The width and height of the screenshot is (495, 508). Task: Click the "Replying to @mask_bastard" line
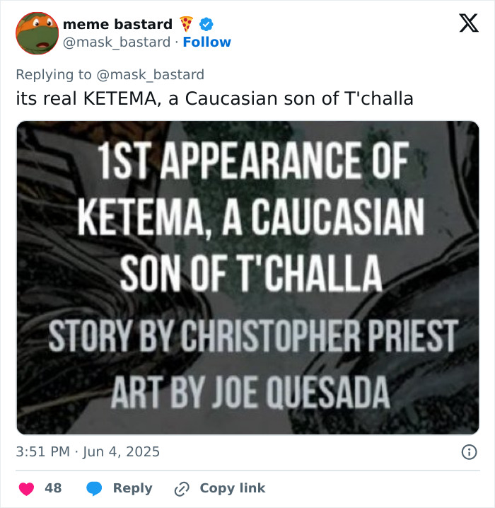coord(110,74)
